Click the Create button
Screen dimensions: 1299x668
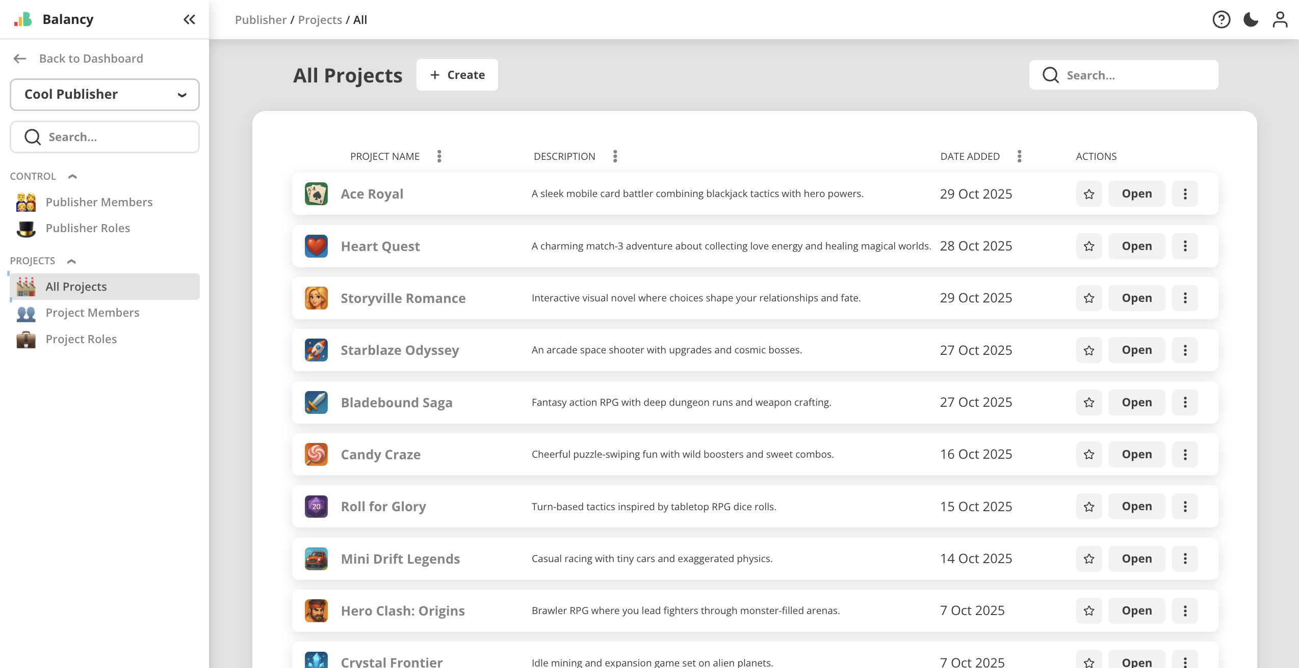click(457, 75)
